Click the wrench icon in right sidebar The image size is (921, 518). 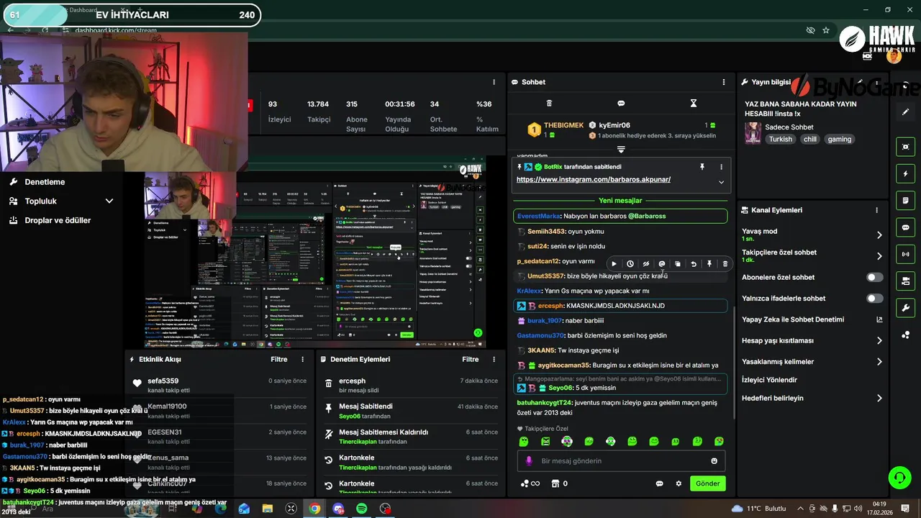click(x=906, y=308)
